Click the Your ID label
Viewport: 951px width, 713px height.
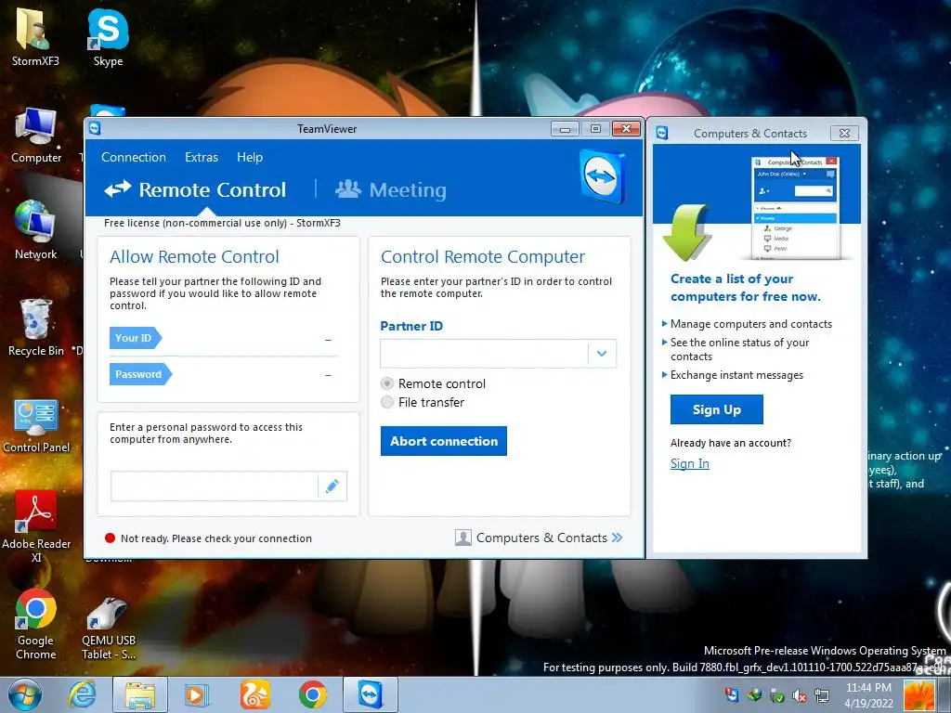(136, 338)
